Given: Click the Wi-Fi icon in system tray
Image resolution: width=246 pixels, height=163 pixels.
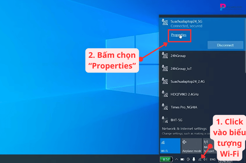Looking at the screenshot, I should pyautogui.click(x=200, y=159).
